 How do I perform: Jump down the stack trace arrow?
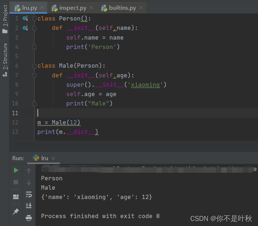tap(29, 182)
